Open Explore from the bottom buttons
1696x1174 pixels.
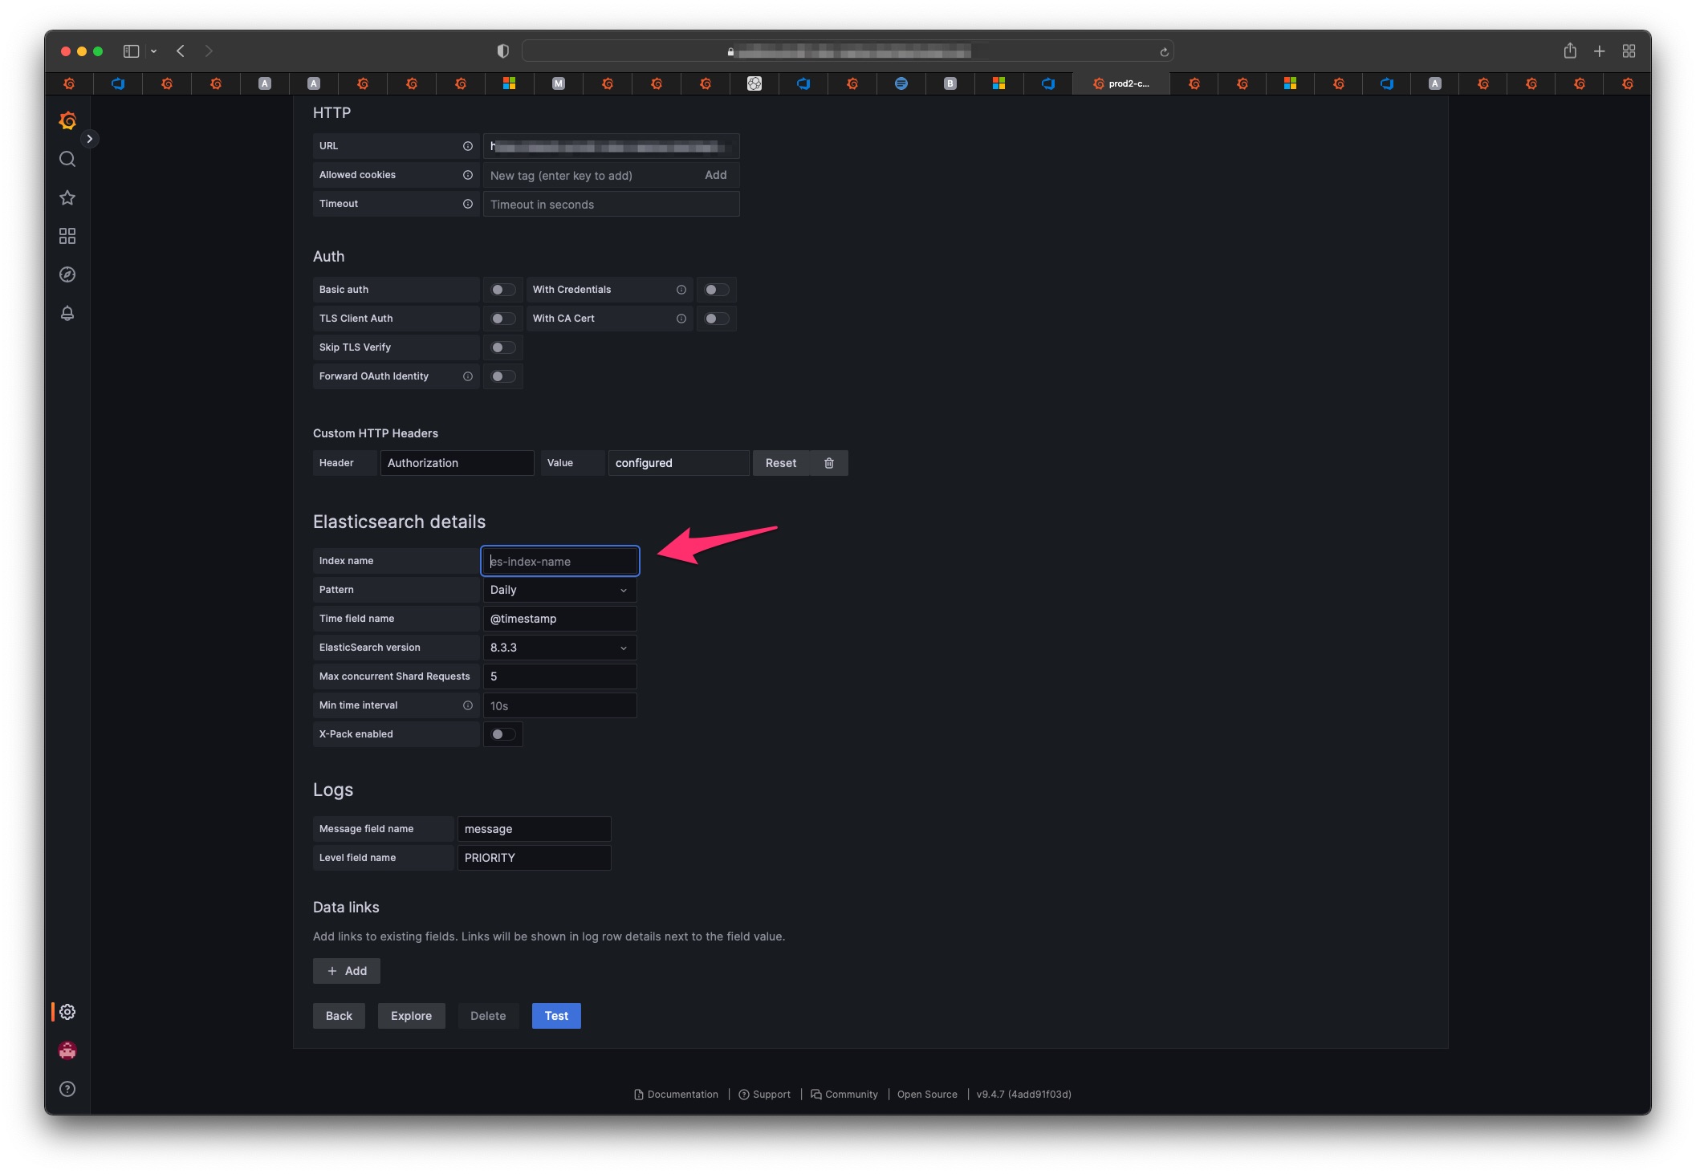pos(411,1015)
